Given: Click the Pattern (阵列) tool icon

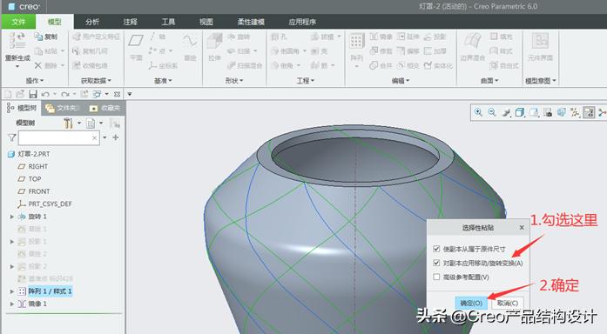Looking at the screenshot, I should tap(356, 41).
